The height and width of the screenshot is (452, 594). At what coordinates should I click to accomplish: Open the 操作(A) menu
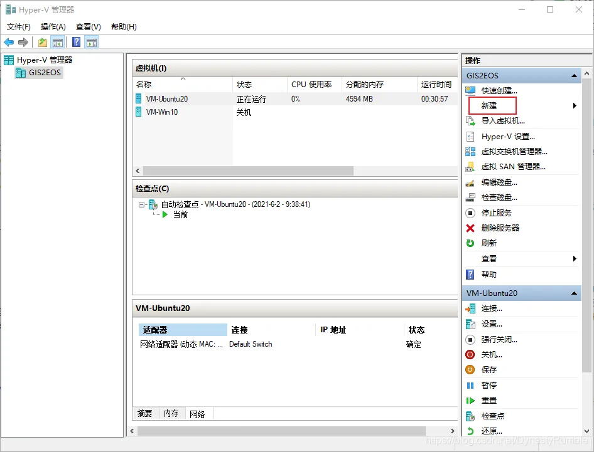53,27
